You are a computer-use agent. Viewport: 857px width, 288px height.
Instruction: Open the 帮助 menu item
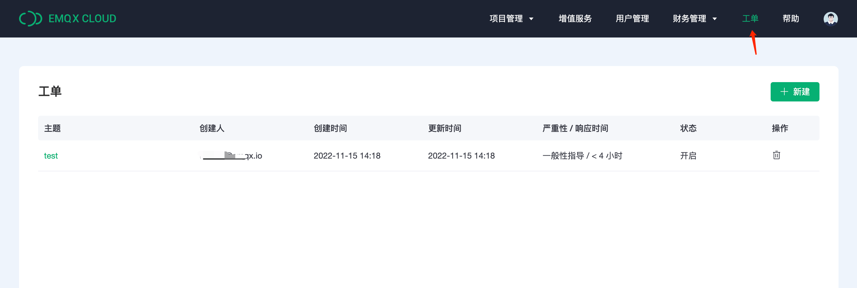pos(791,19)
